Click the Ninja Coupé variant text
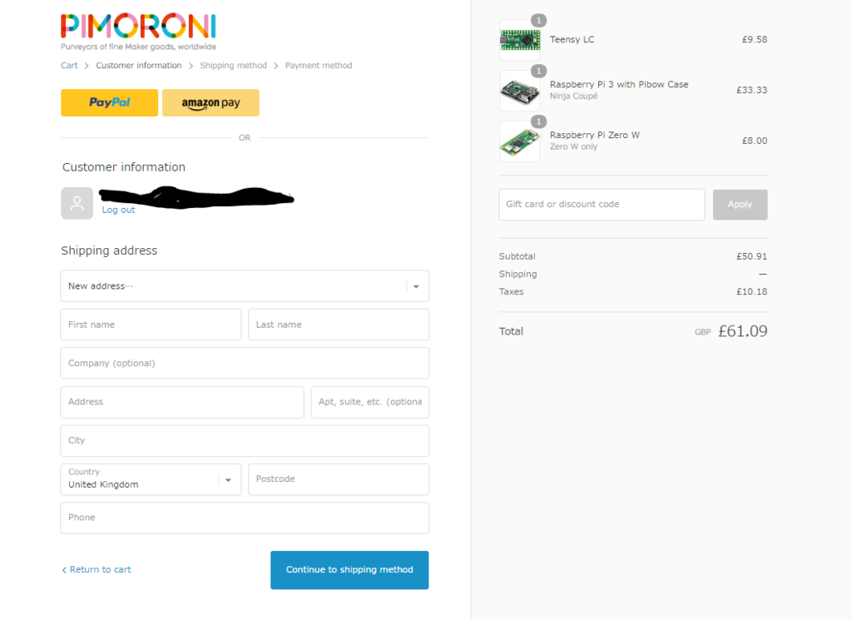This screenshot has height=620, width=852. pos(573,97)
